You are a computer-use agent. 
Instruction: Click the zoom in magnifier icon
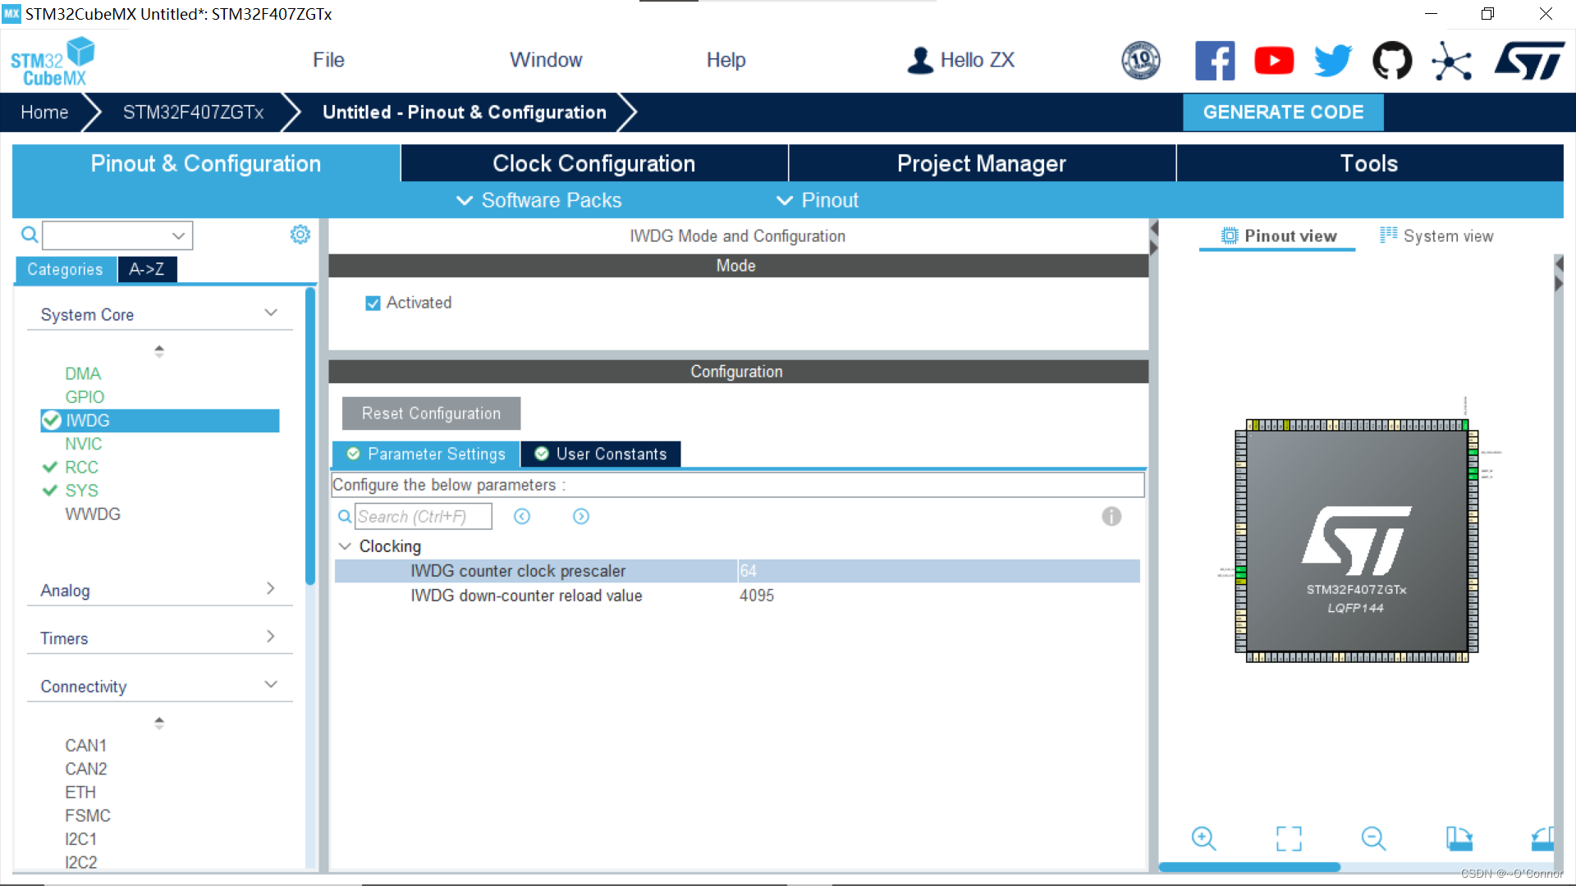[1203, 838]
